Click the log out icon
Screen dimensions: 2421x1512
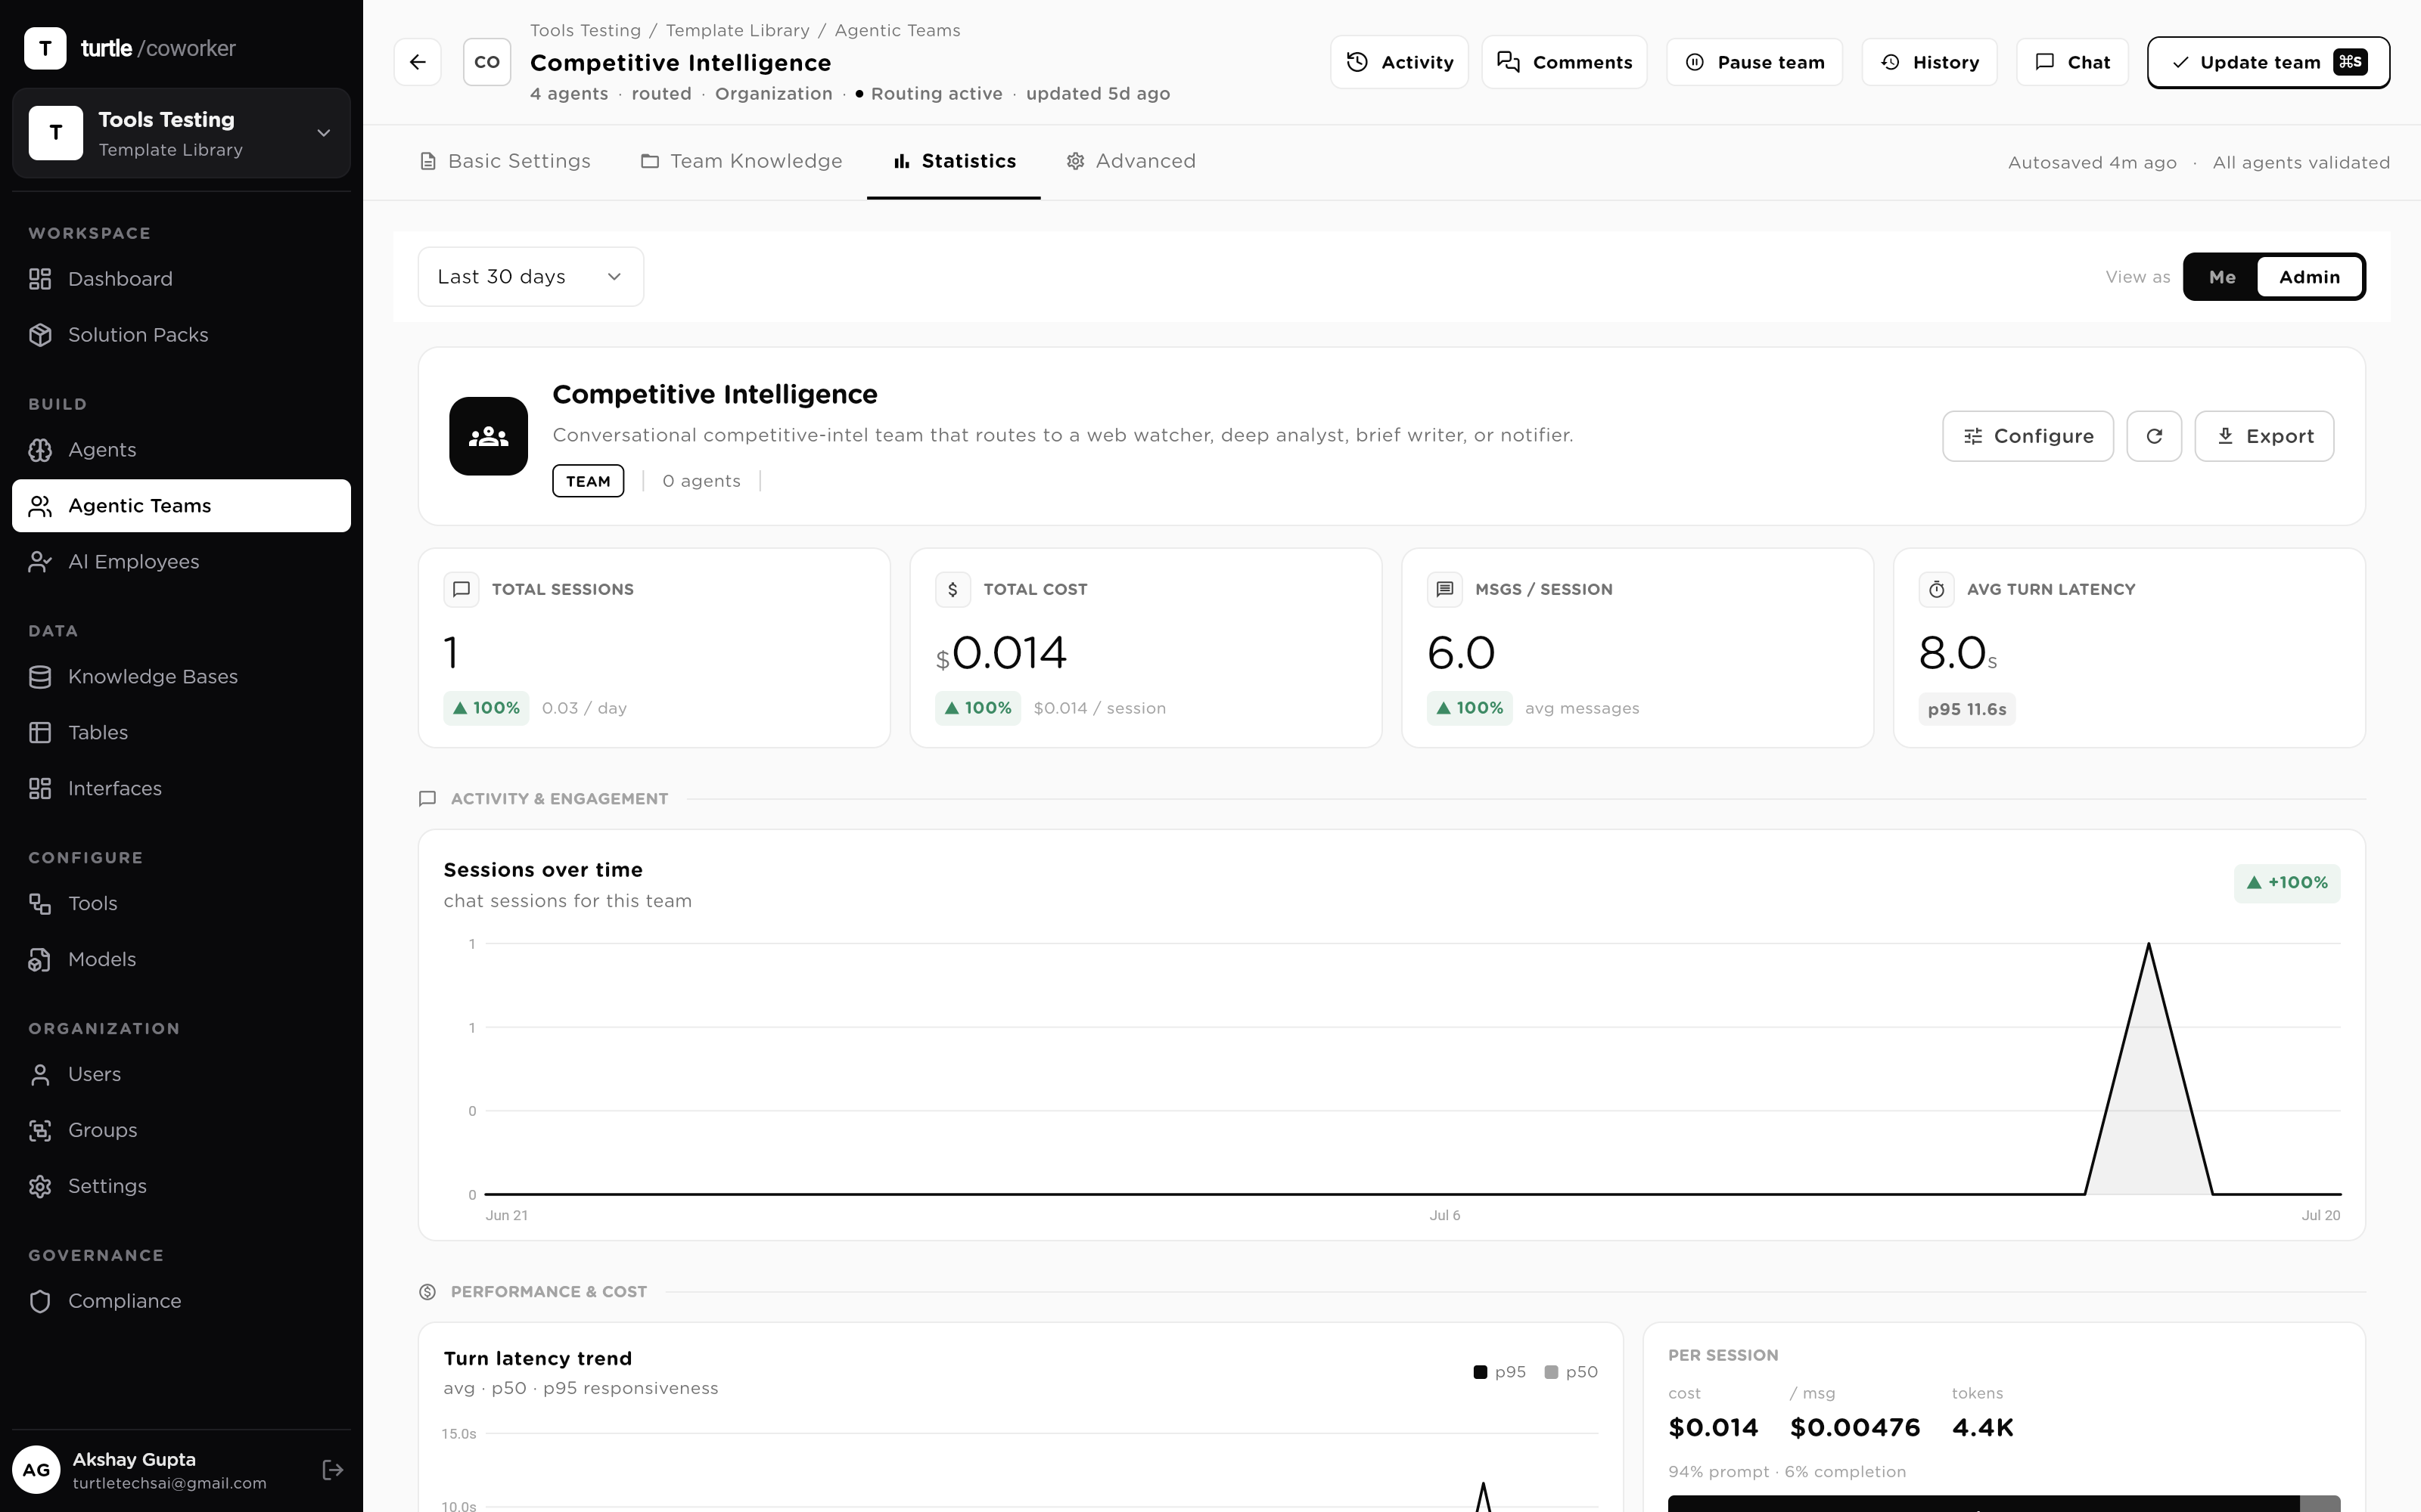(333, 1469)
